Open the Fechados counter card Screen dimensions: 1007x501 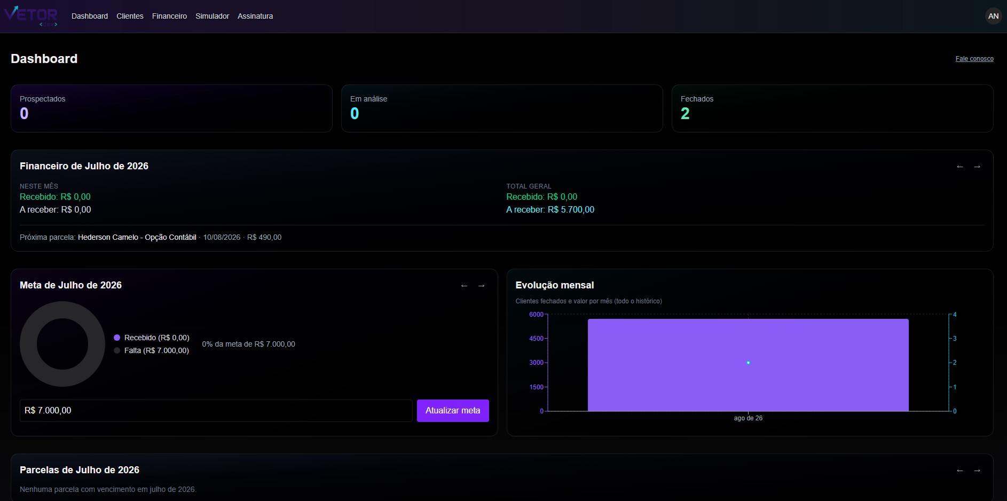[832, 108]
